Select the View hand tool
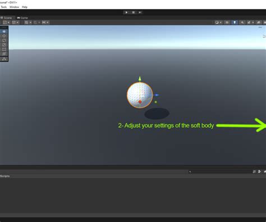 4,31
